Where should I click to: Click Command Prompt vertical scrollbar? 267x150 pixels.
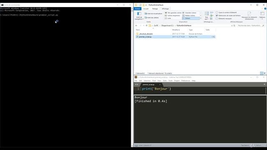pyautogui.click(x=132, y=77)
